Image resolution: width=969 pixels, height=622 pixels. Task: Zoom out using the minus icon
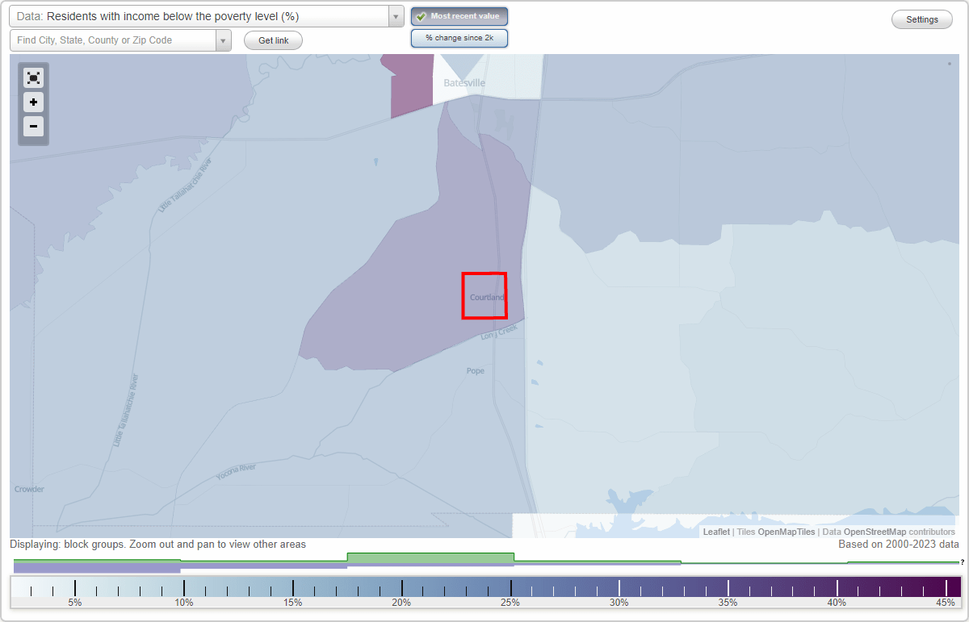click(x=33, y=127)
